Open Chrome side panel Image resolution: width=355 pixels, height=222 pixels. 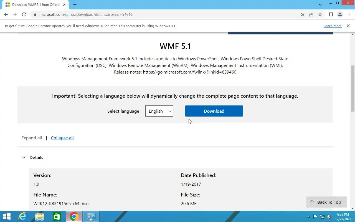(331, 14)
